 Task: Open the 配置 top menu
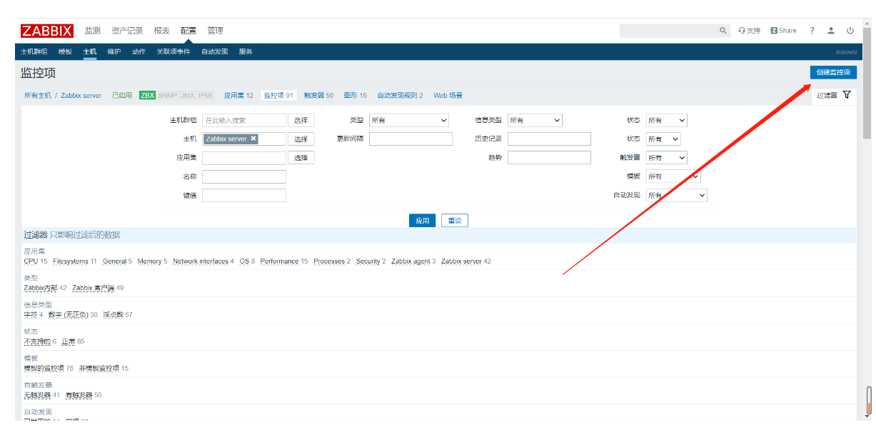pyautogui.click(x=188, y=31)
